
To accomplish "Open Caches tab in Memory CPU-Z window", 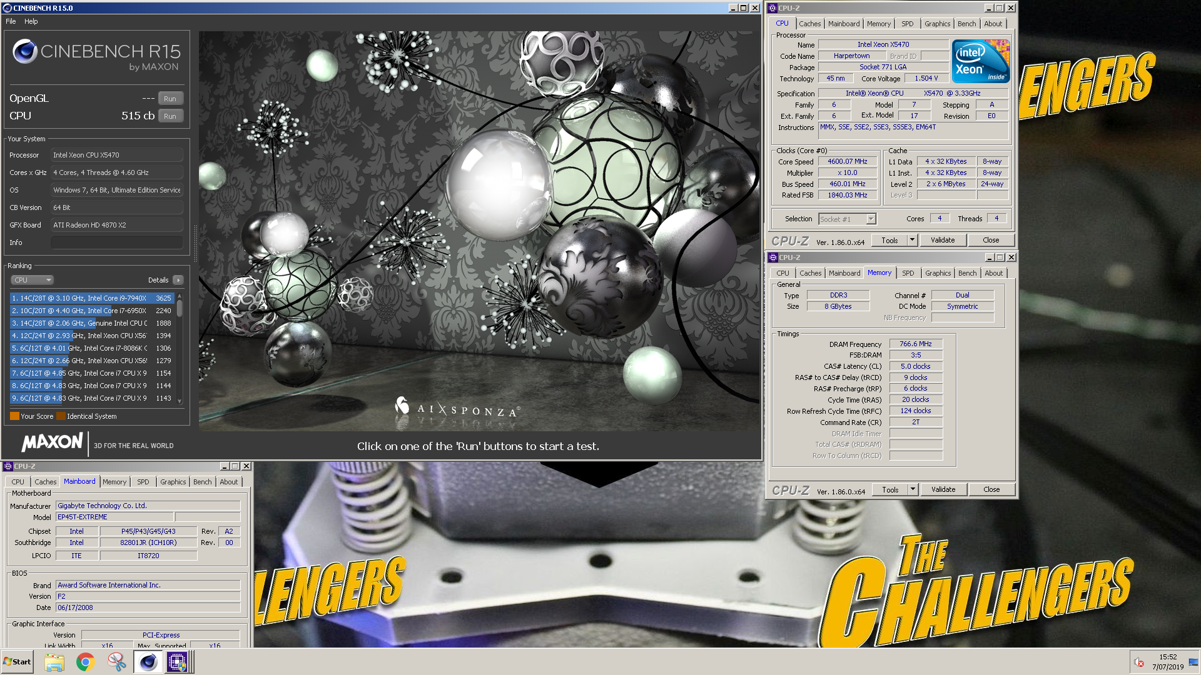I will click(x=810, y=273).
